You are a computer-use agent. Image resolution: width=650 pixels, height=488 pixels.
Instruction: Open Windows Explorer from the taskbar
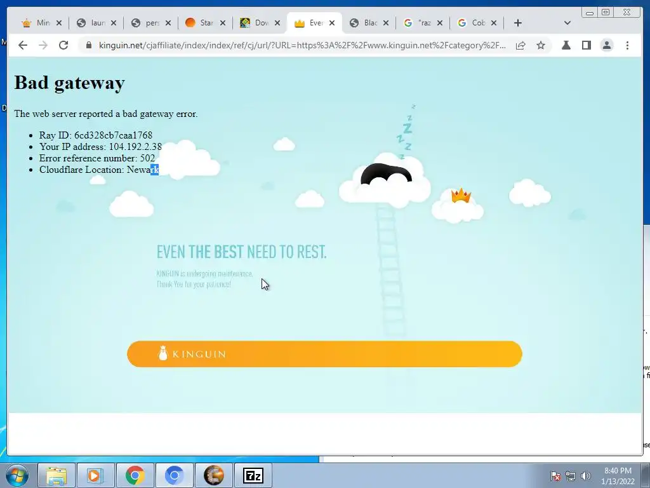[56, 475]
